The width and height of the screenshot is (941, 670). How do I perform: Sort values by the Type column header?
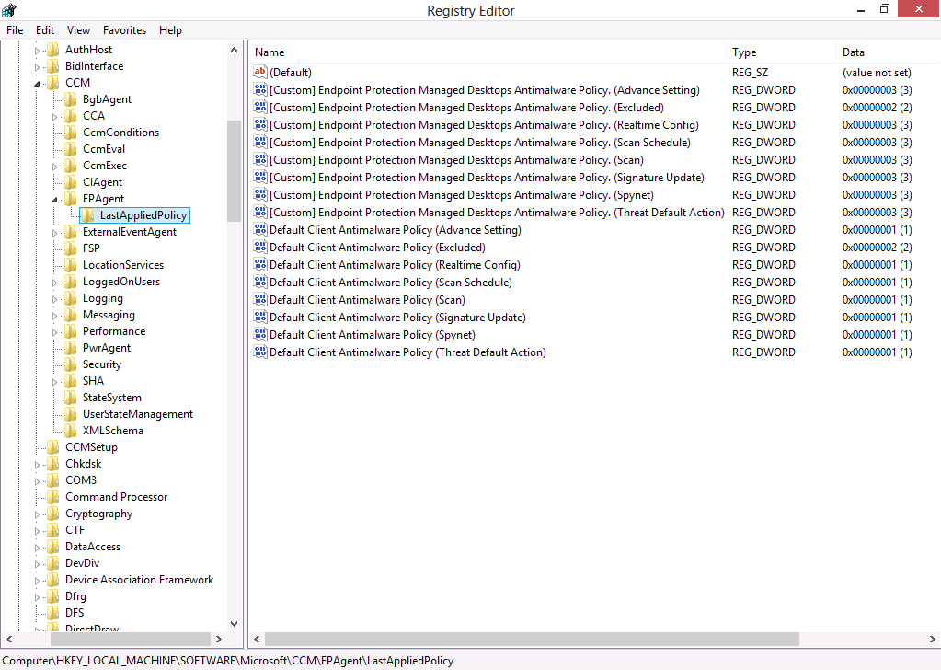tap(781, 52)
